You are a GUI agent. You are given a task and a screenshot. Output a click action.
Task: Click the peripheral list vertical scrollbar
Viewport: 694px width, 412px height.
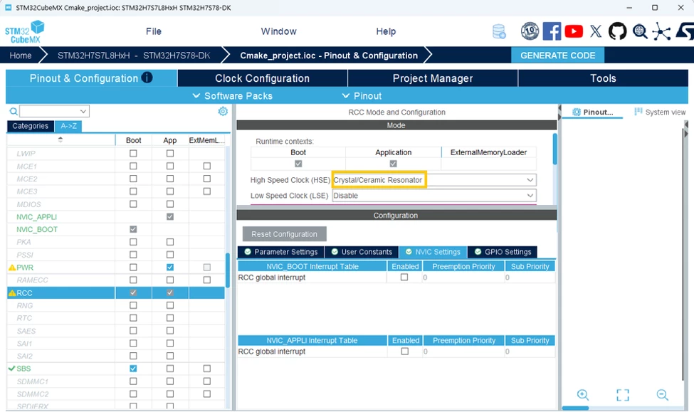pos(228,270)
